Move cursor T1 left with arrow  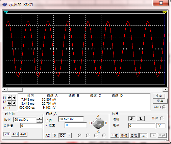coord(9,98)
